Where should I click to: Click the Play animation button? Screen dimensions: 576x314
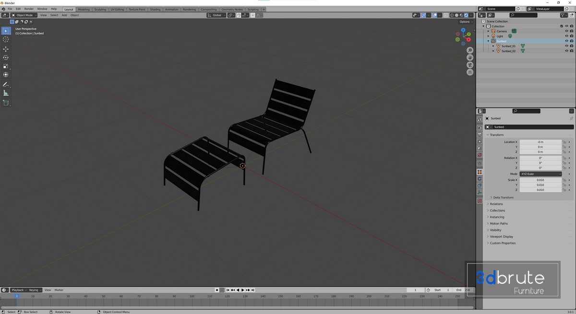pyautogui.click(x=243, y=290)
